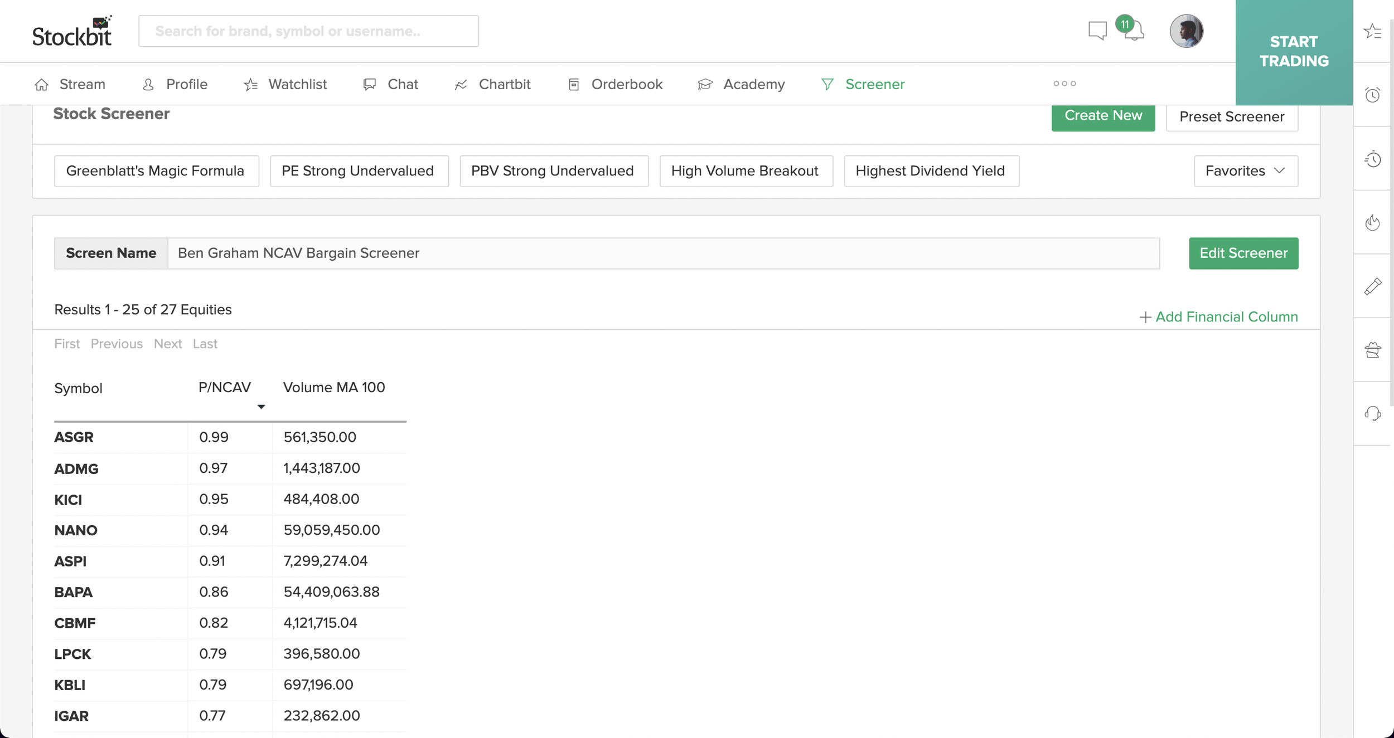Open the alarm clock icon in right sidebar

tap(1372, 95)
